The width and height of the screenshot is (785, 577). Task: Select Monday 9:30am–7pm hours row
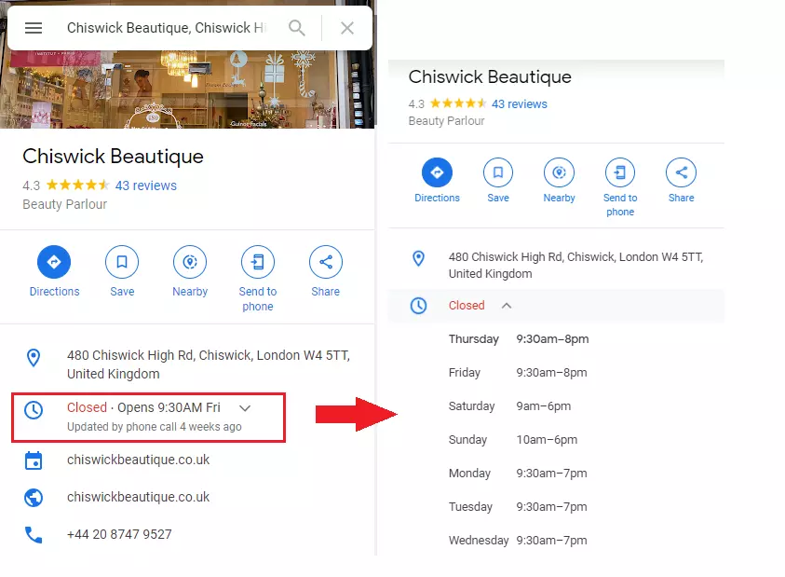pos(518,474)
